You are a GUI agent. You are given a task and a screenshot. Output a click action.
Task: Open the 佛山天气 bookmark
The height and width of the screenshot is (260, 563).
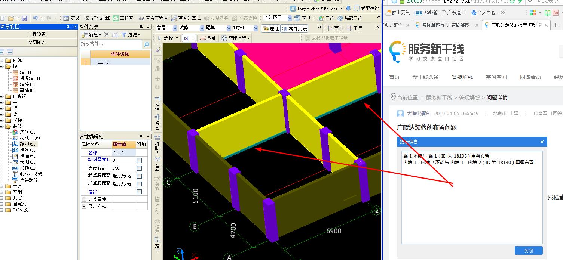pos(397,13)
